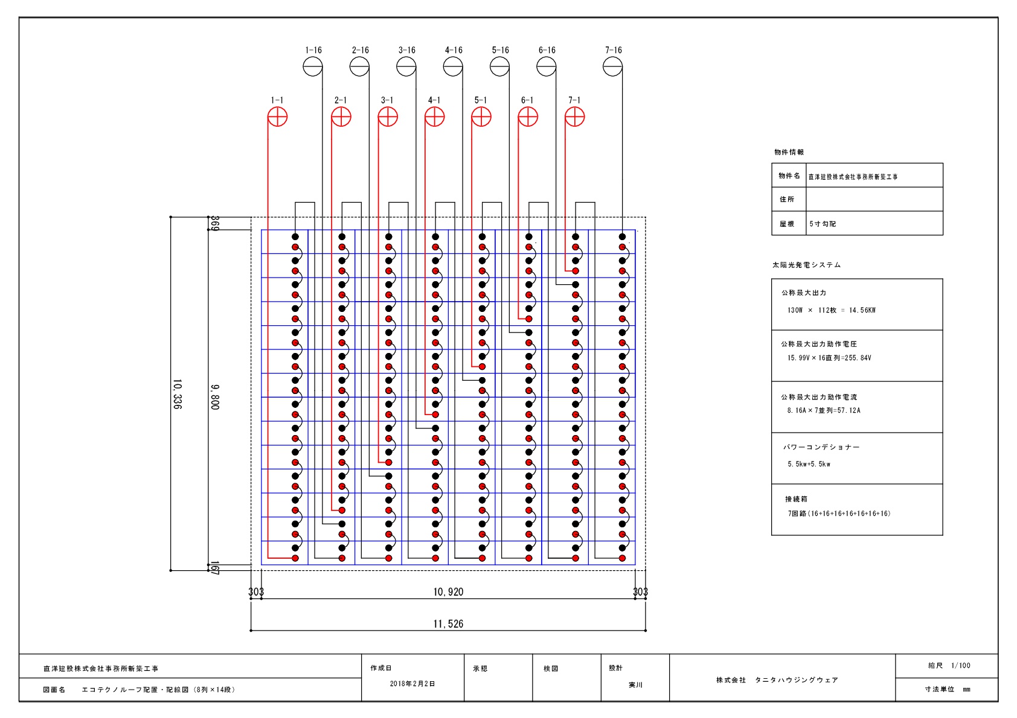Click the black negative terminal symbol 3-16
Screen dimensions: 1017x718
(x=406, y=66)
